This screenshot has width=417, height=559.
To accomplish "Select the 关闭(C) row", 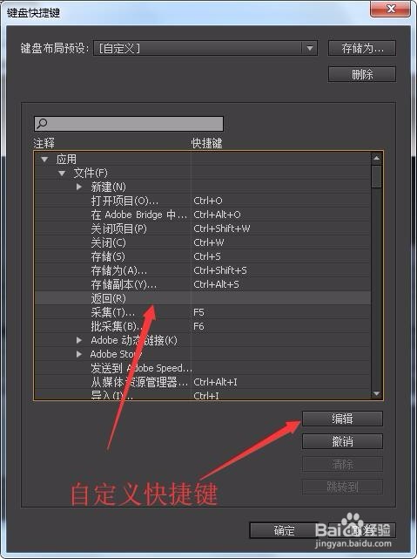I will [202, 242].
